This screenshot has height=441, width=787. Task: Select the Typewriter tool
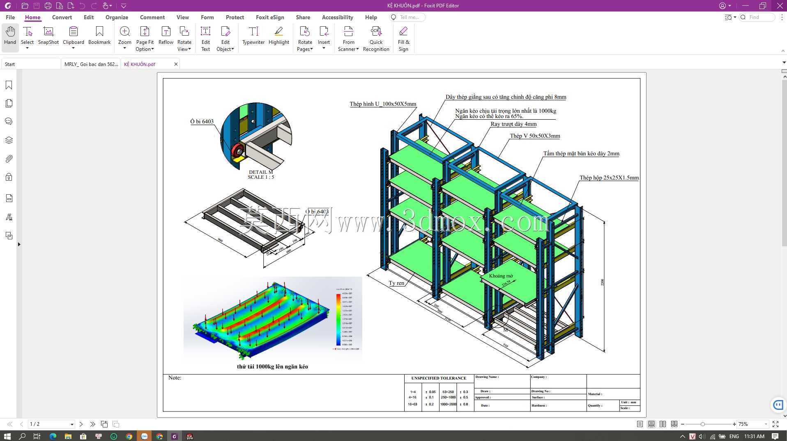point(253,36)
